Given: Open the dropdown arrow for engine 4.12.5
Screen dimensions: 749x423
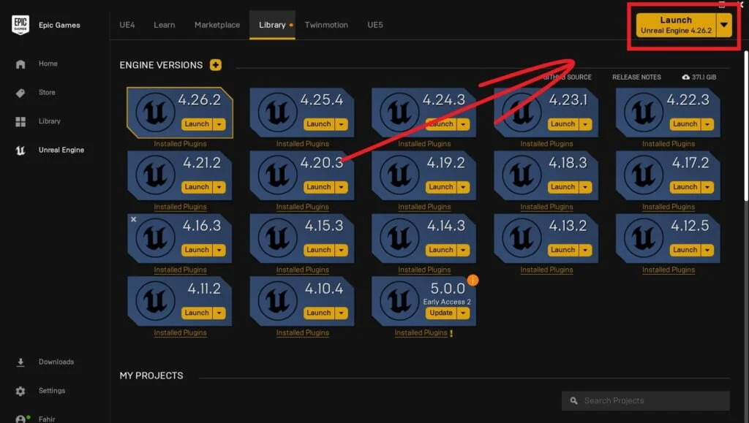Looking at the screenshot, I should click(707, 250).
